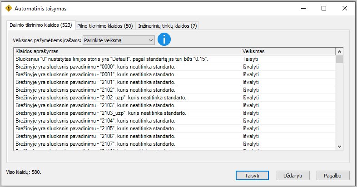Click the blue information icon
The width and height of the screenshot is (357, 187).
tap(164, 39)
